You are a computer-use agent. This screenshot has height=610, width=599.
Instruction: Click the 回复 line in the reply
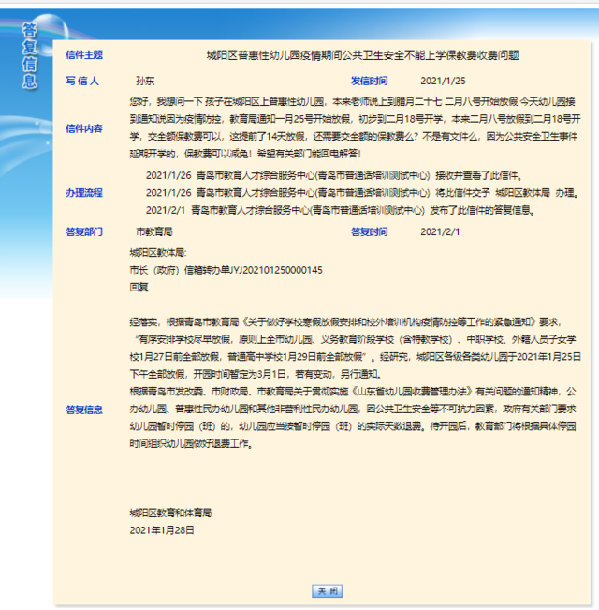(139, 287)
